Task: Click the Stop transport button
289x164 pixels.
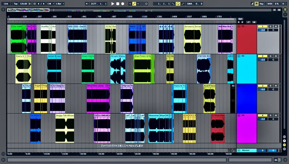Action: [x=118, y=4]
